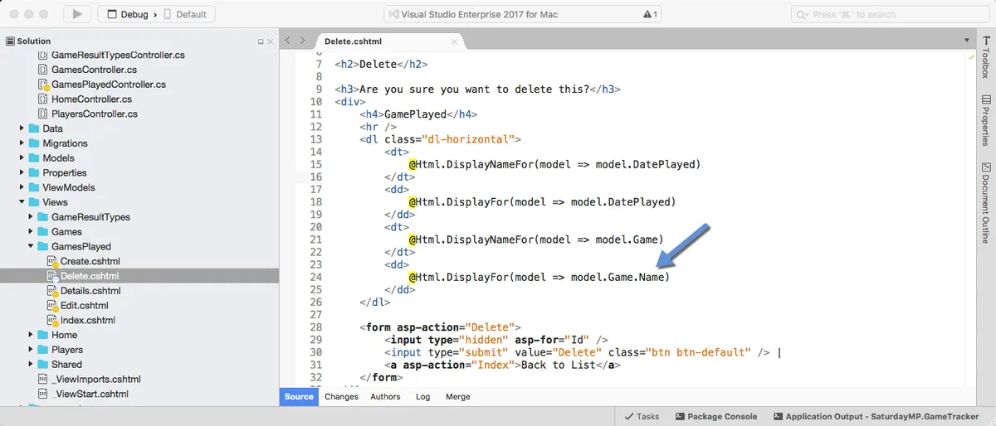Select GamesPlayedController.cs file
The height and width of the screenshot is (426, 996).
(108, 85)
